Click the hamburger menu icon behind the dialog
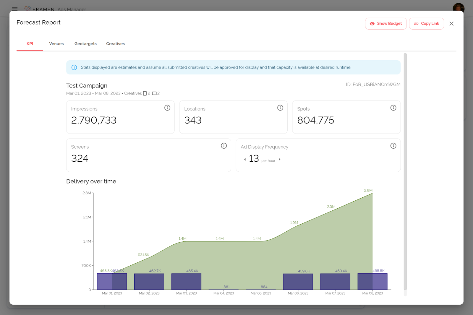The image size is (473, 315). (x=15, y=9)
